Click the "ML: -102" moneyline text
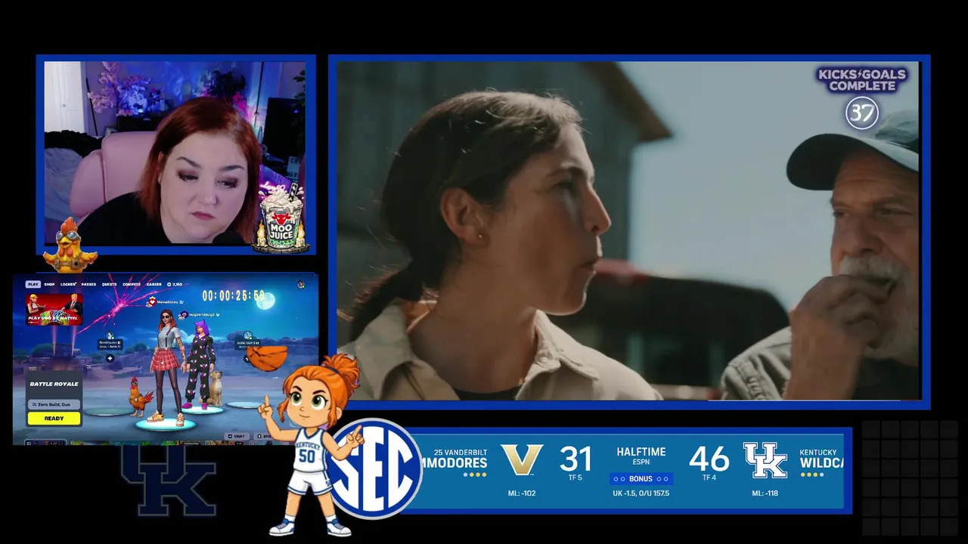 (x=522, y=493)
